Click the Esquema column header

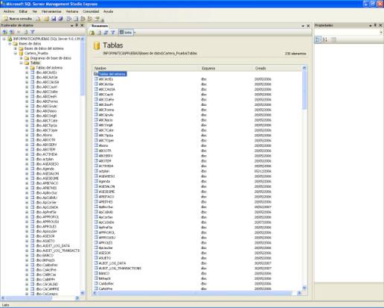225,69
